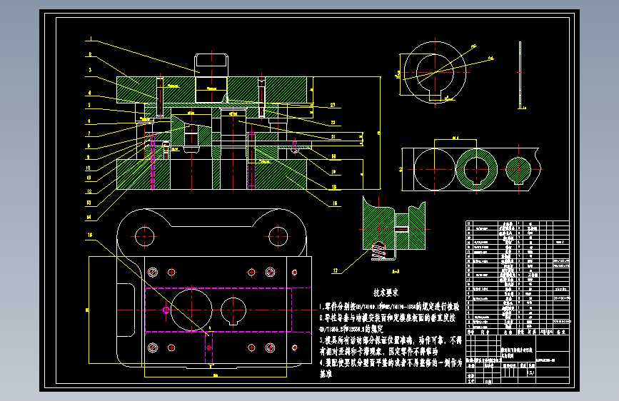Select the magenta dashed rectangle in plan view
Image resolution: width=619 pixels, height=401 pixels.
pos(218,310)
